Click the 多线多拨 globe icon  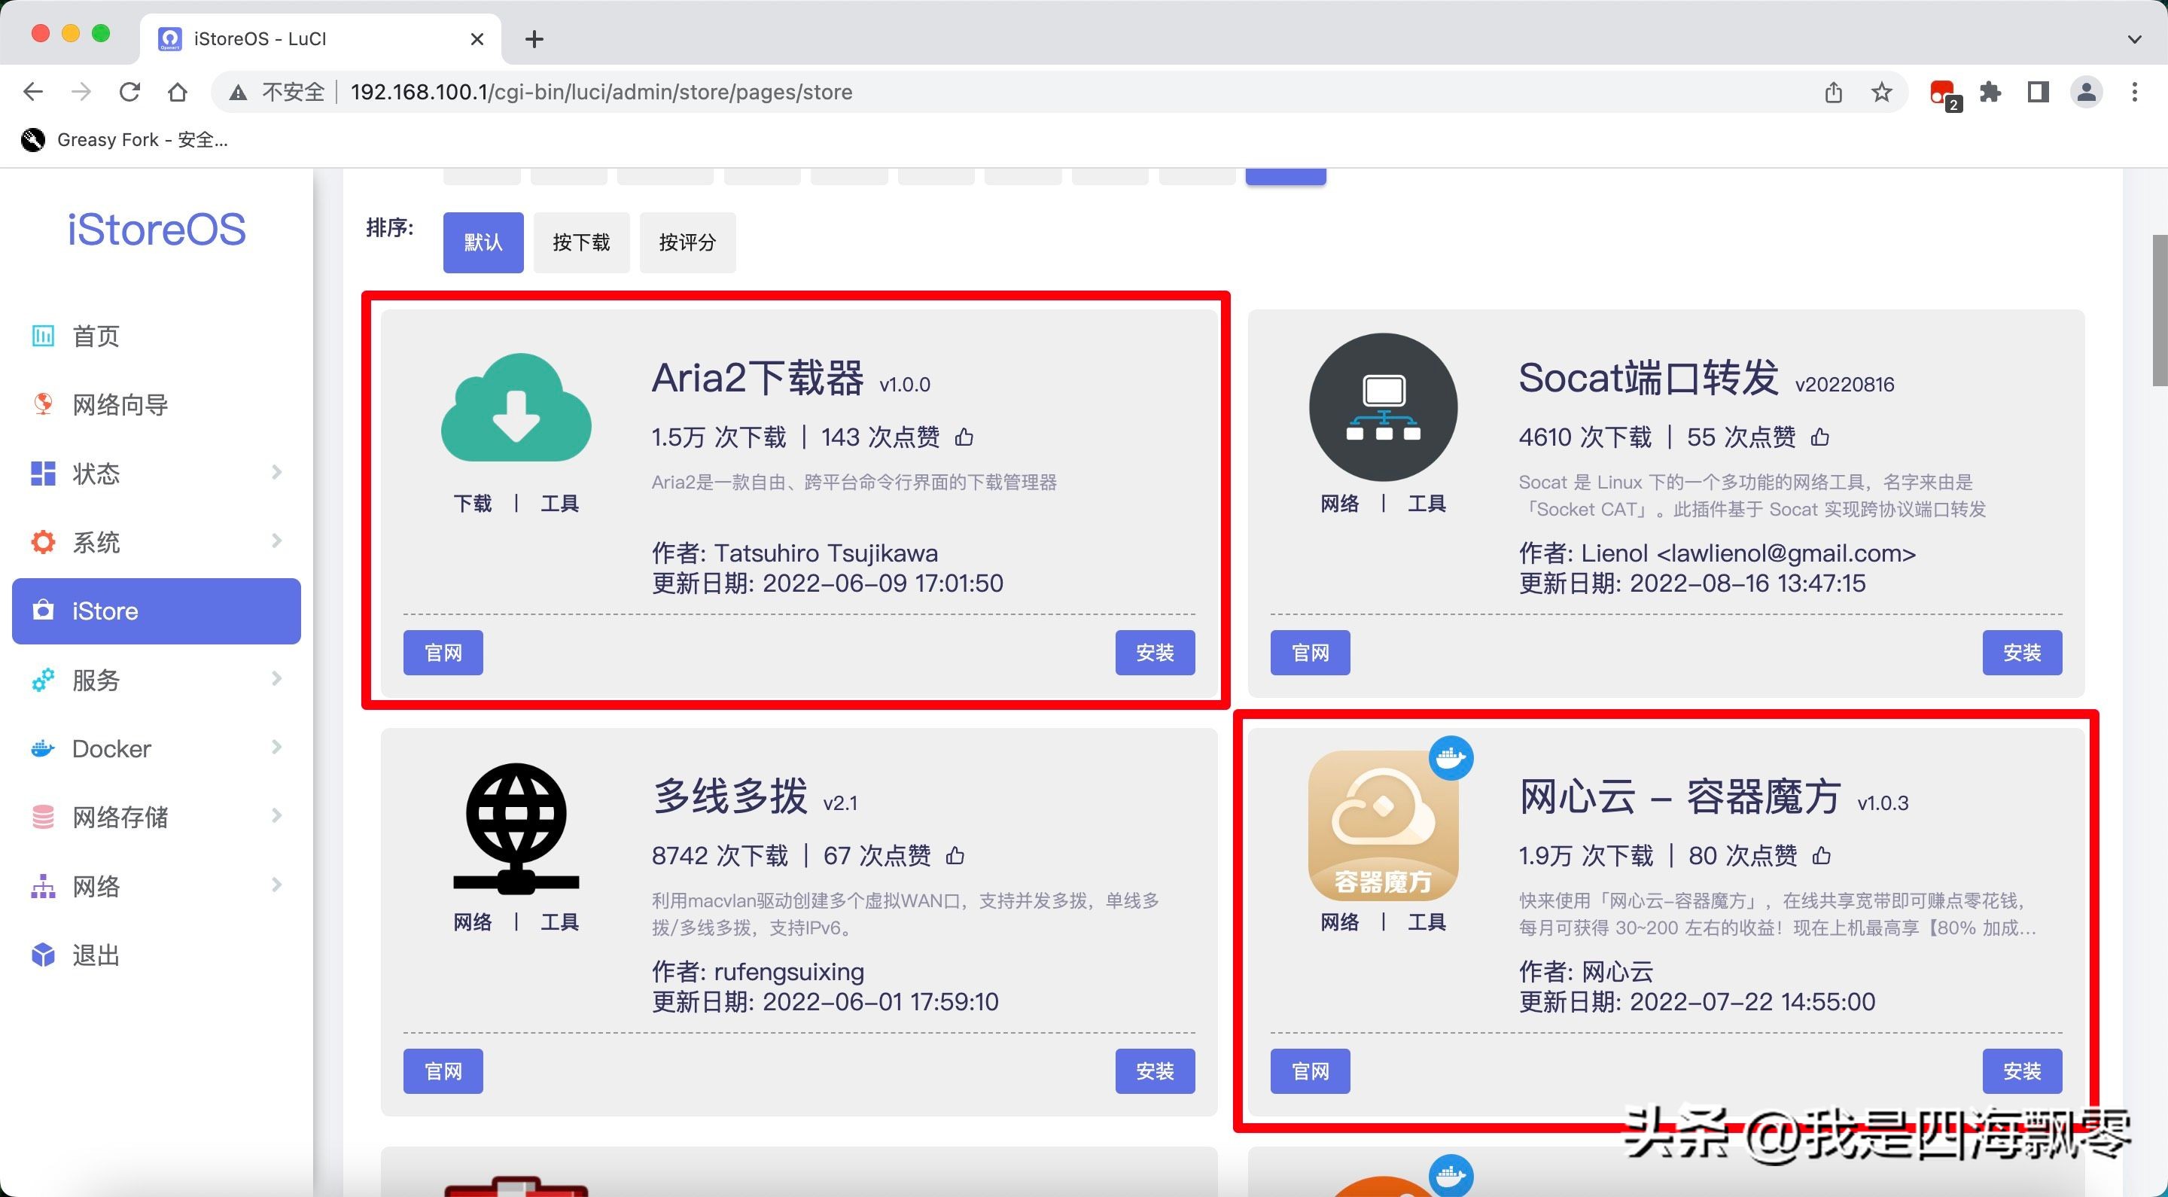coord(516,827)
